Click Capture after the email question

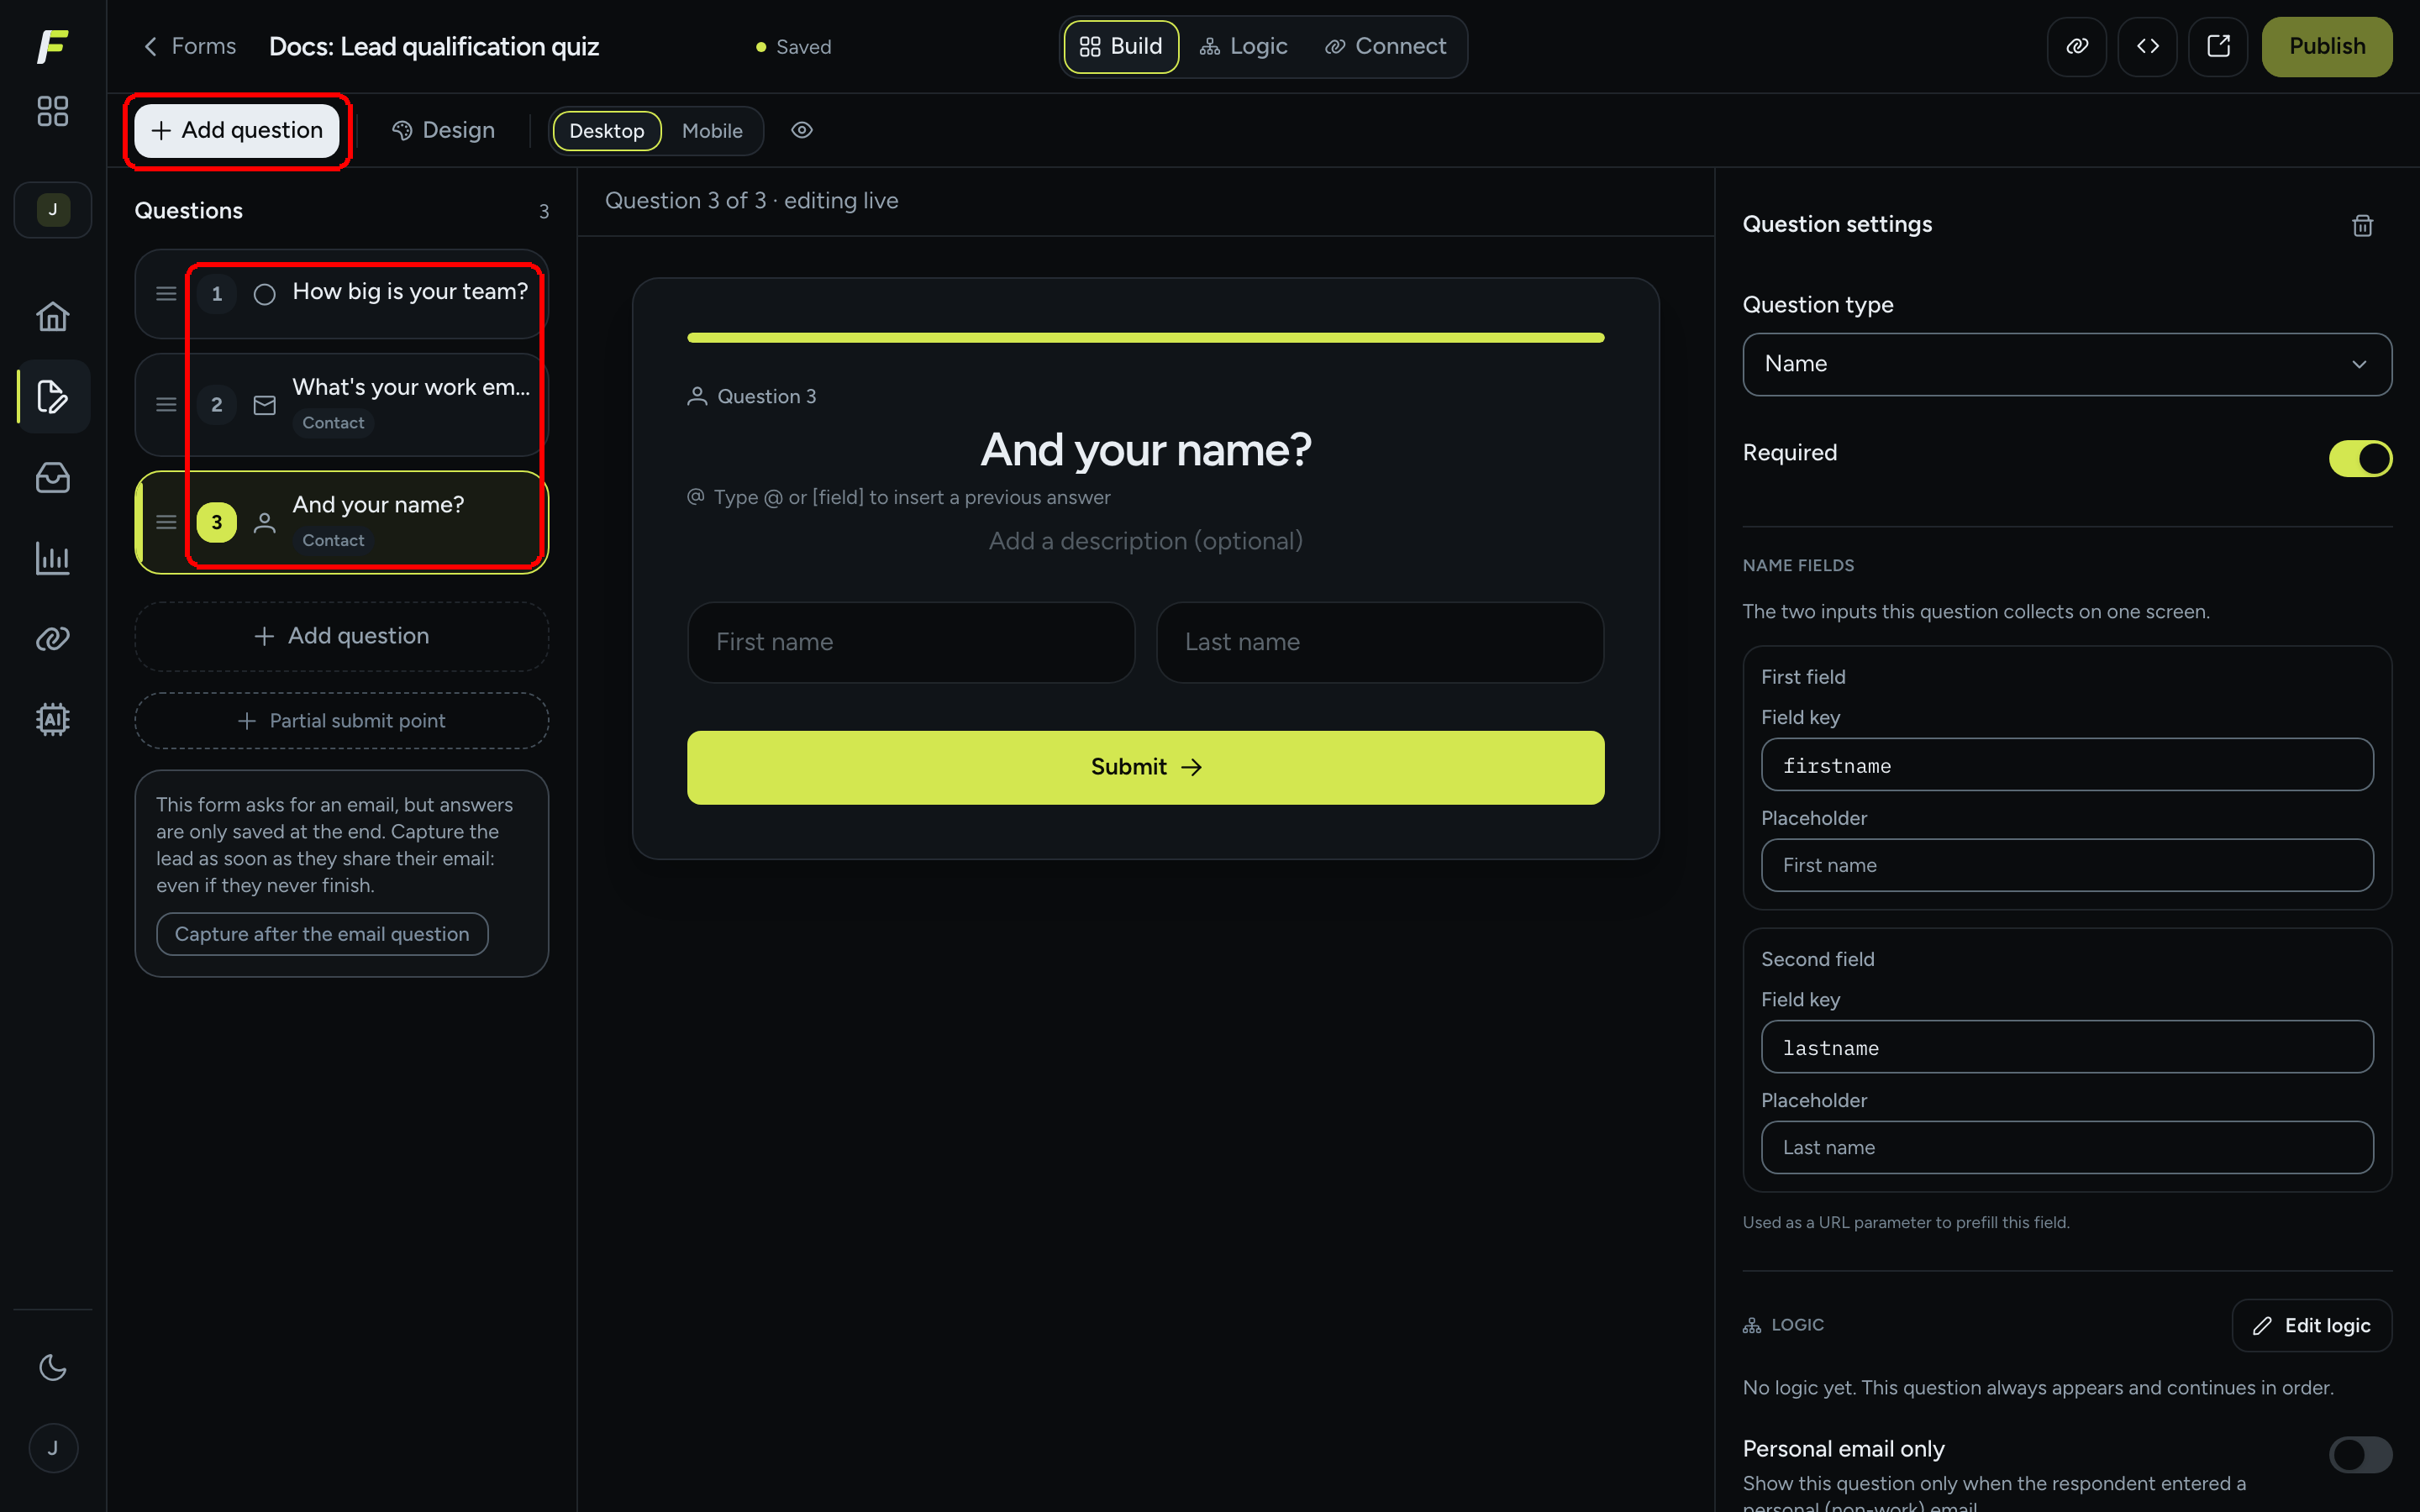tap(322, 934)
